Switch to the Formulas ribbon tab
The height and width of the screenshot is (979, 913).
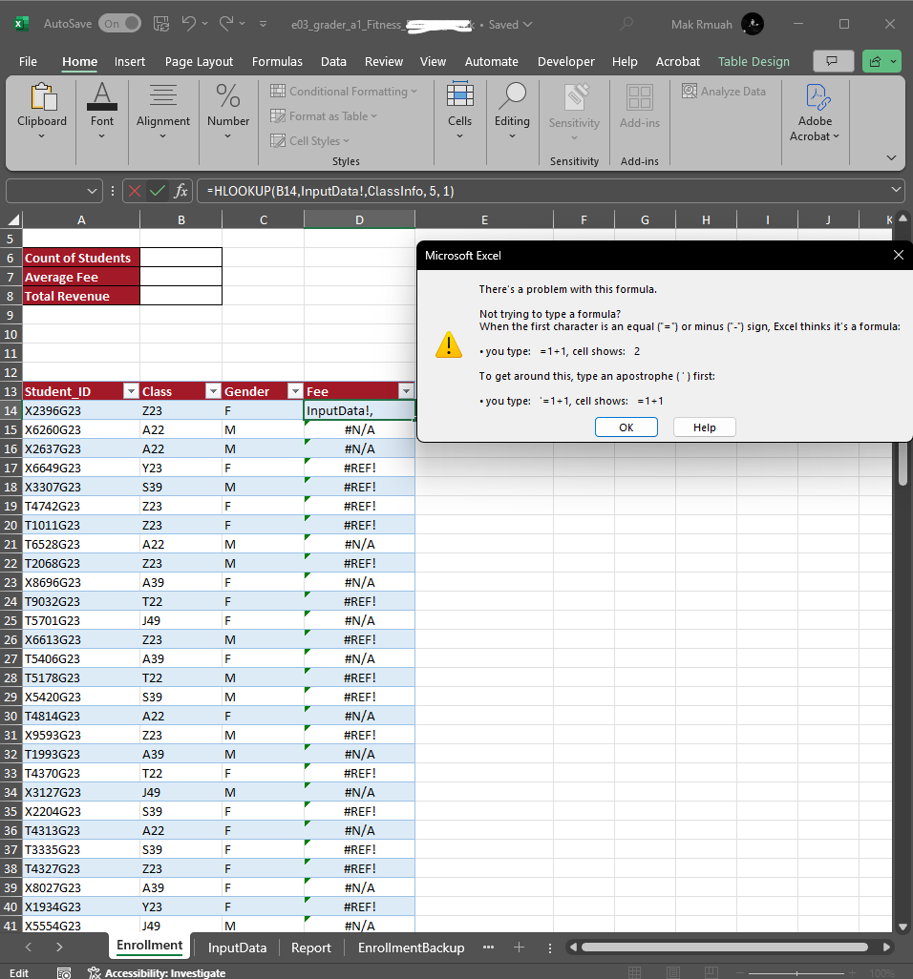coord(277,60)
